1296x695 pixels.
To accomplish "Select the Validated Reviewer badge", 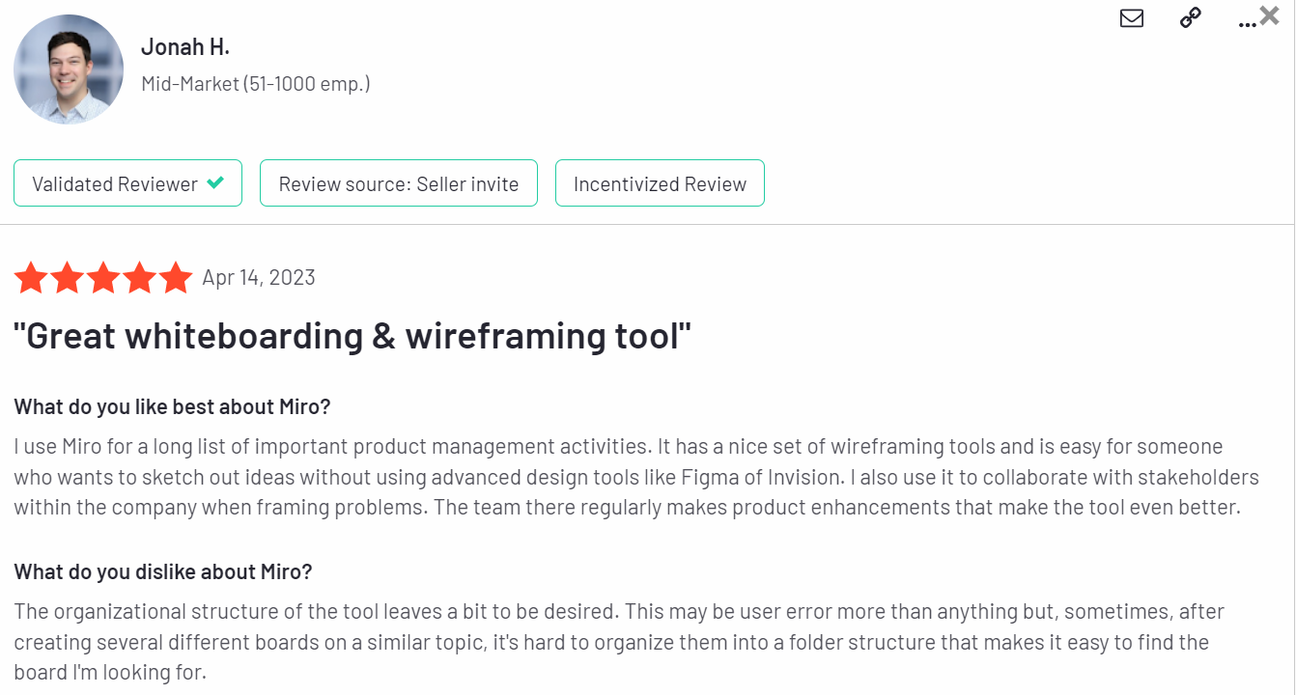I will pos(127,183).
